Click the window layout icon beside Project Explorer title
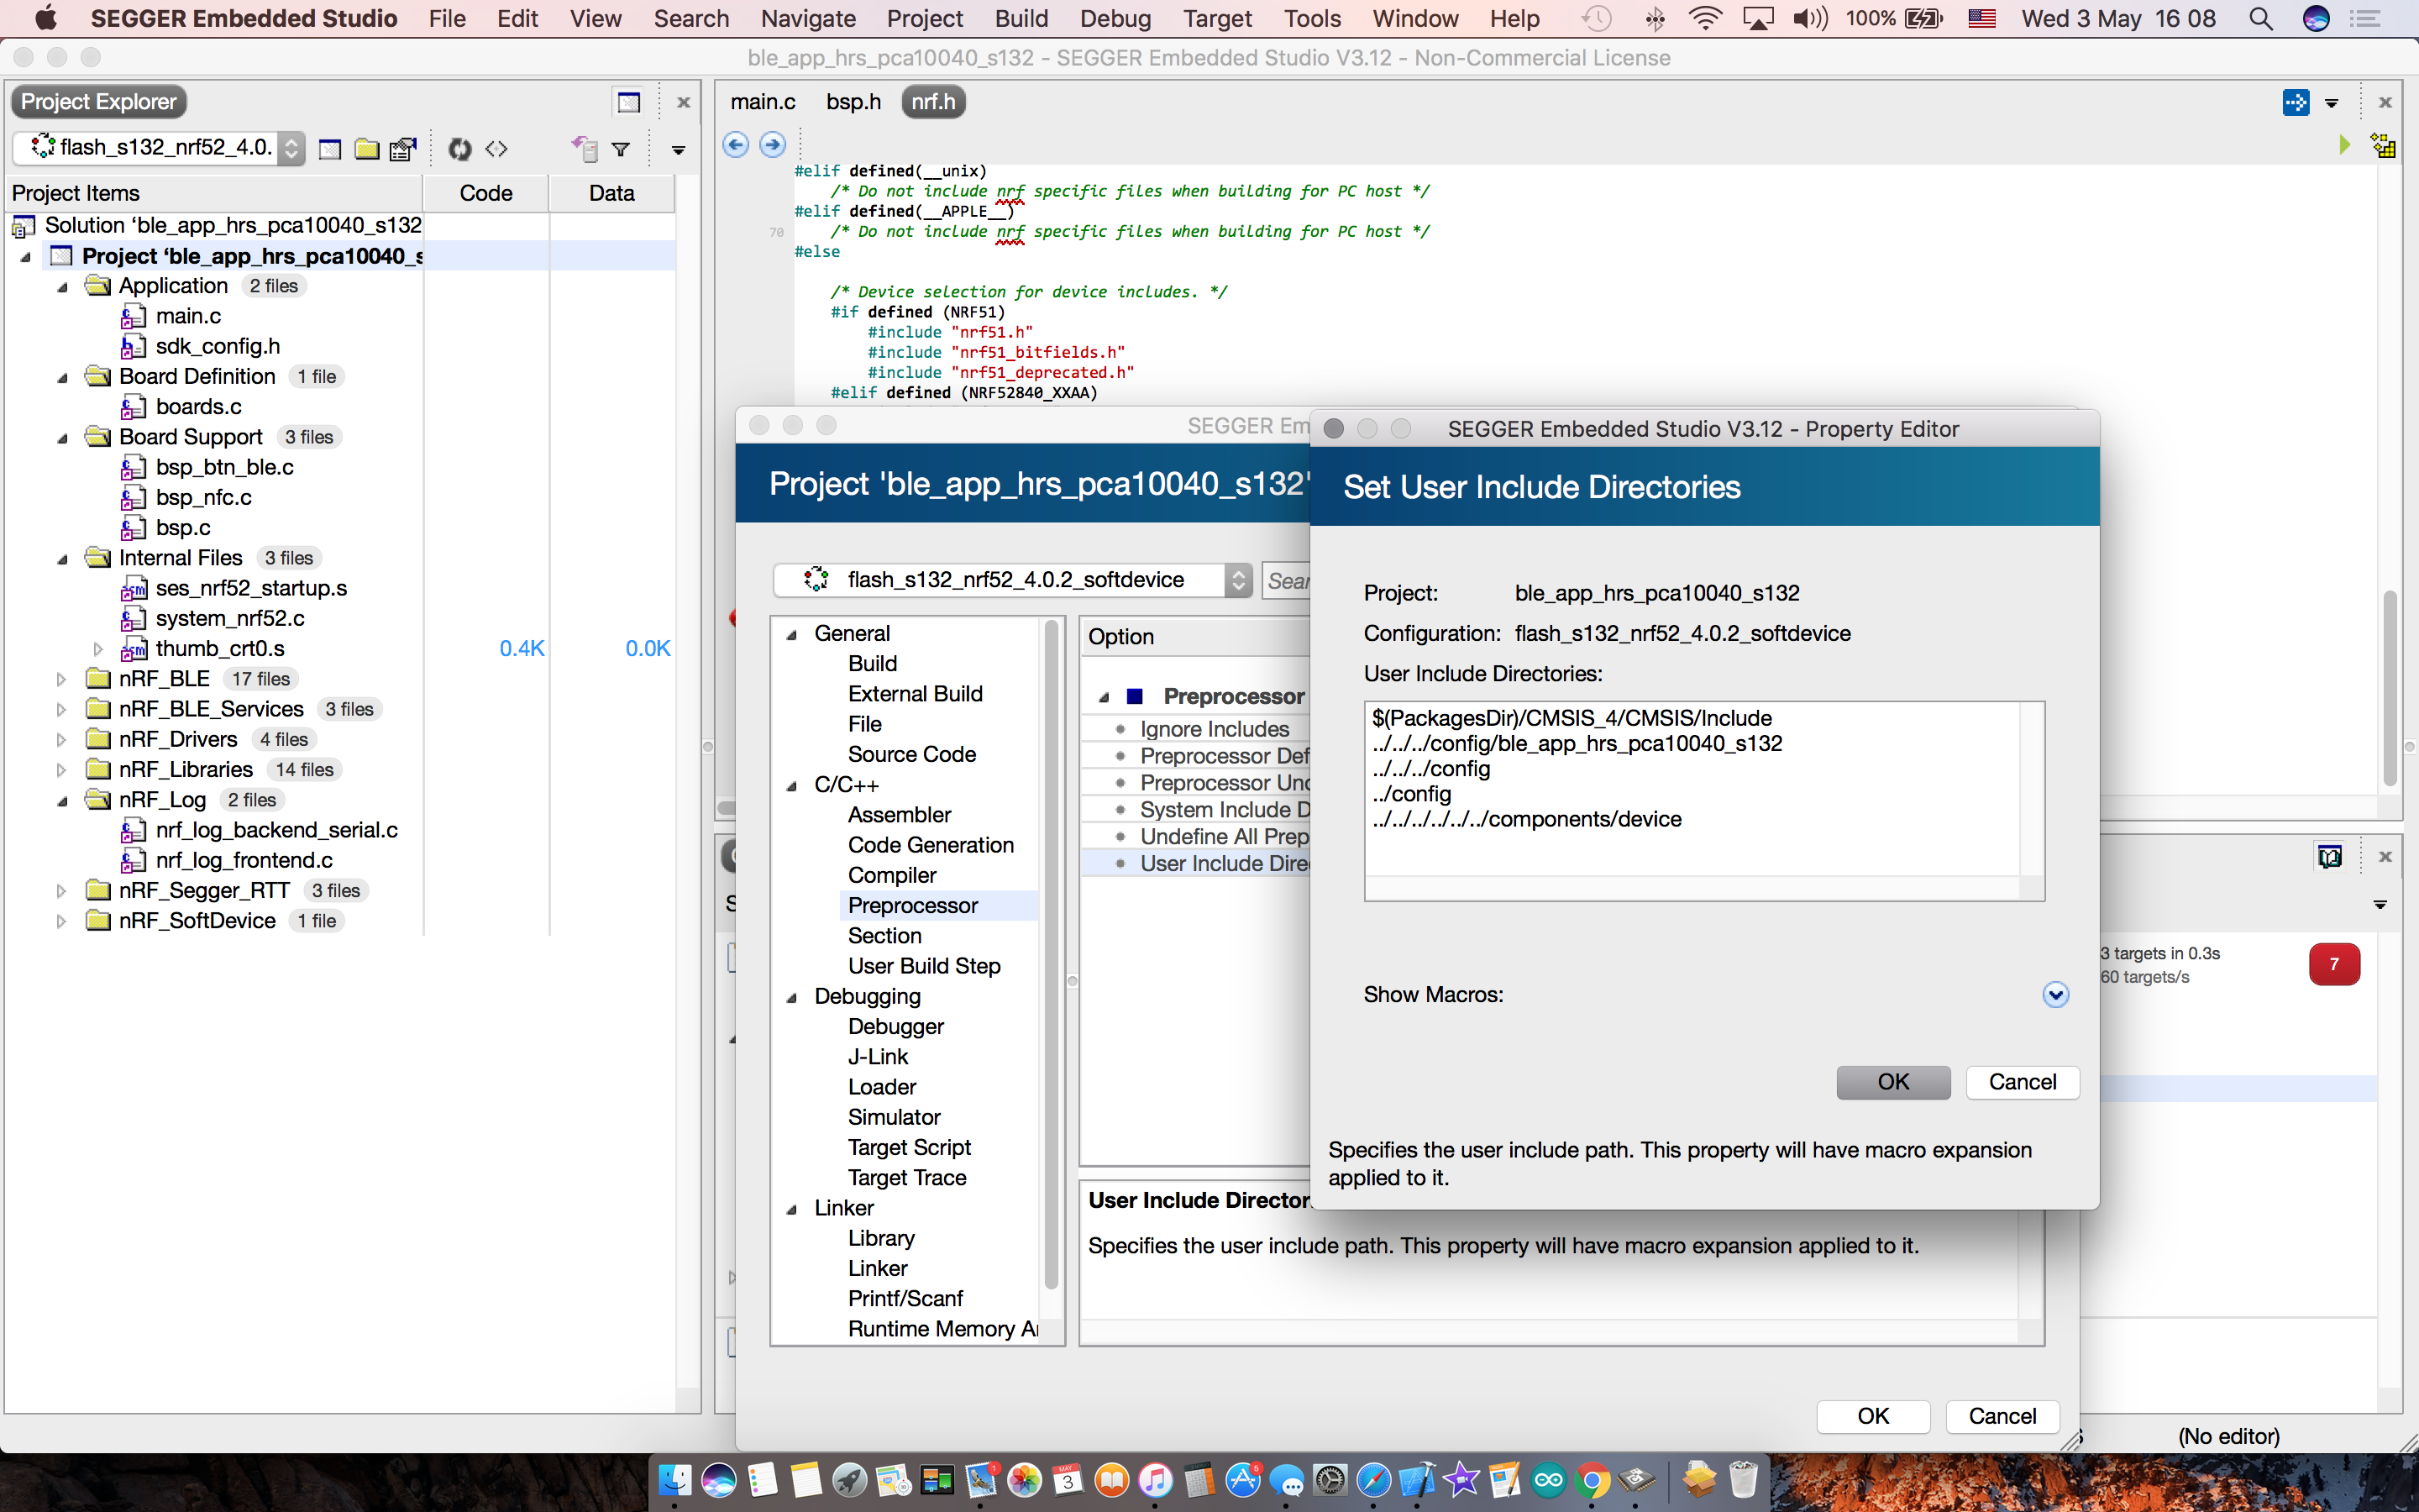 click(x=629, y=102)
